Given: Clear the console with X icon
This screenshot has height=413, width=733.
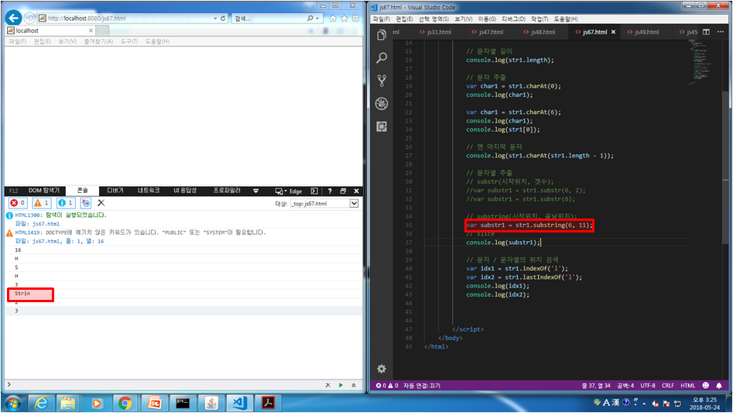Looking at the screenshot, I should click(x=101, y=203).
